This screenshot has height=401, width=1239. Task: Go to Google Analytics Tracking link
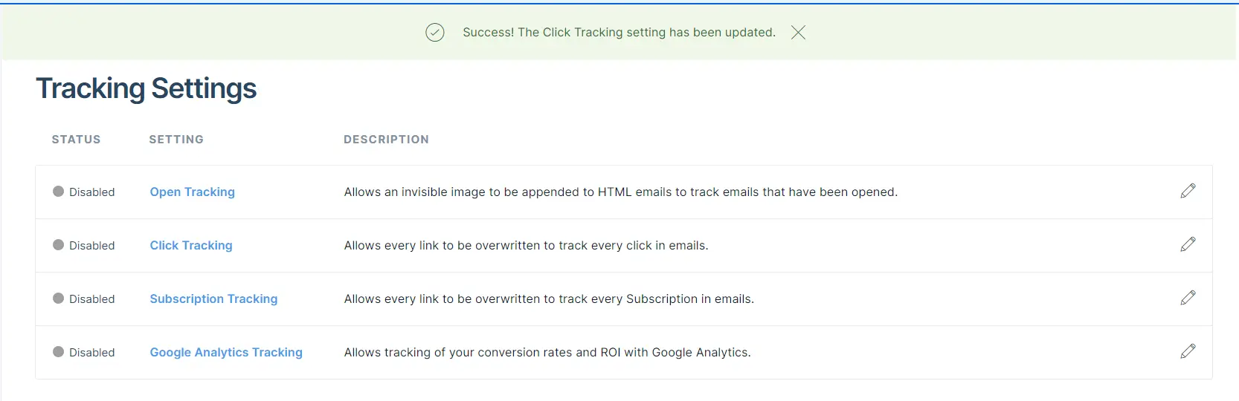pos(226,352)
